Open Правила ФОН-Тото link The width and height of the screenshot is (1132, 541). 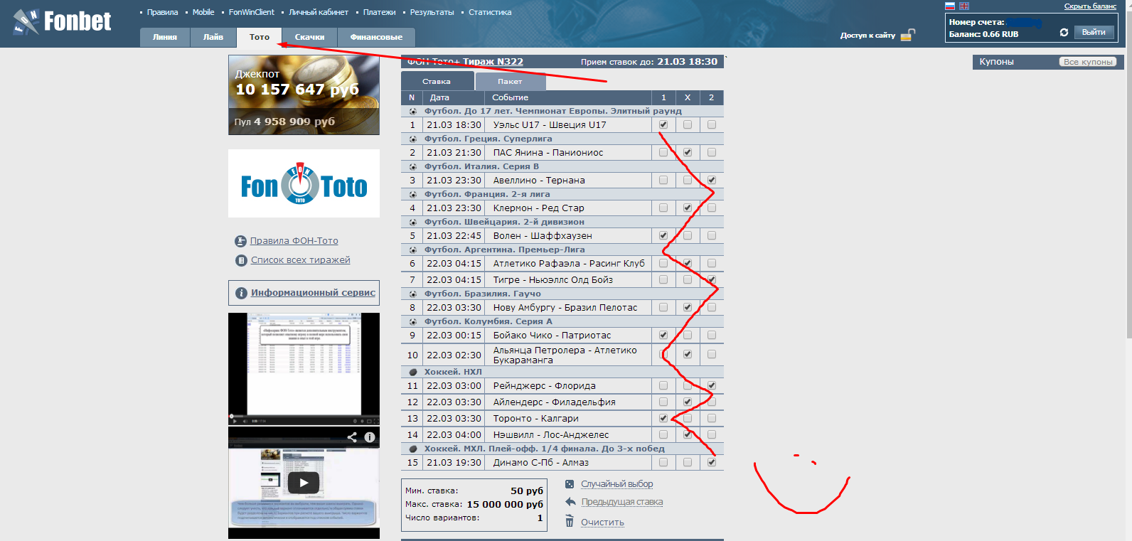tap(294, 241)
